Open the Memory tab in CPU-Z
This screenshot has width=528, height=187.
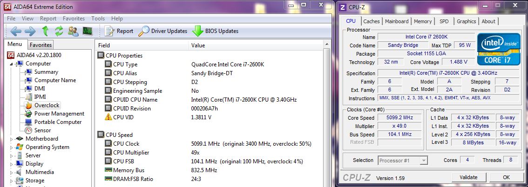[x=423, y=21]
